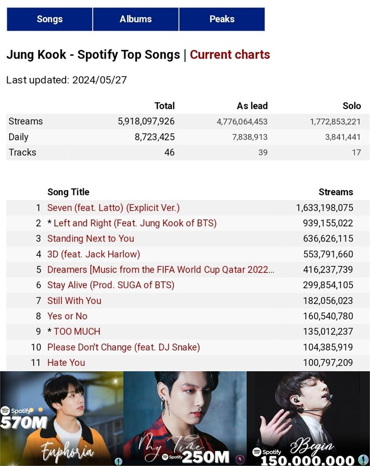Open the Songs tab
This screenshot has width=370, height=466.
click(x=49, y=19)
